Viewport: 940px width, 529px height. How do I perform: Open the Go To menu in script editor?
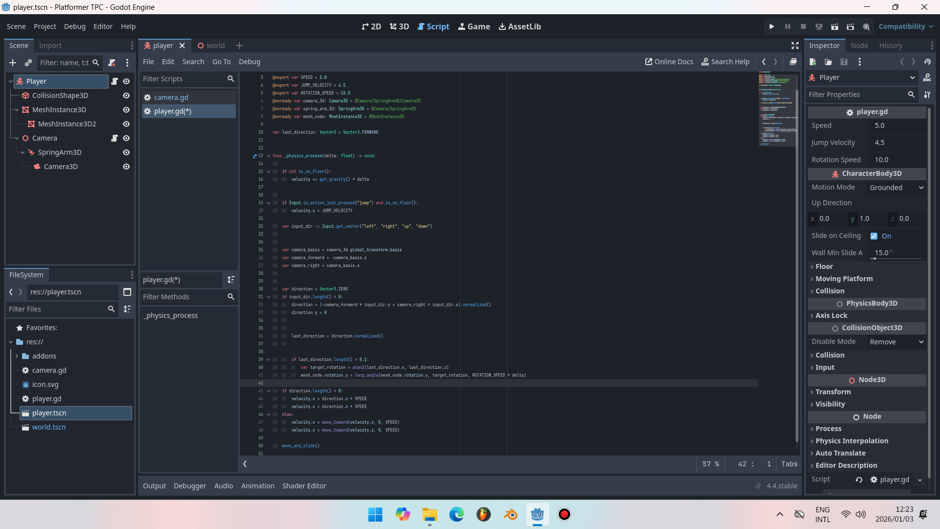click(x=221, y=62)
